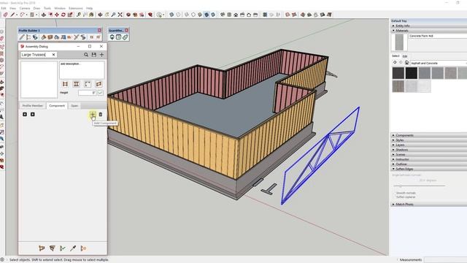This screenshot has height=263, width=467.
Task: Expand the Scenes panel
Action: pos(429,154)
